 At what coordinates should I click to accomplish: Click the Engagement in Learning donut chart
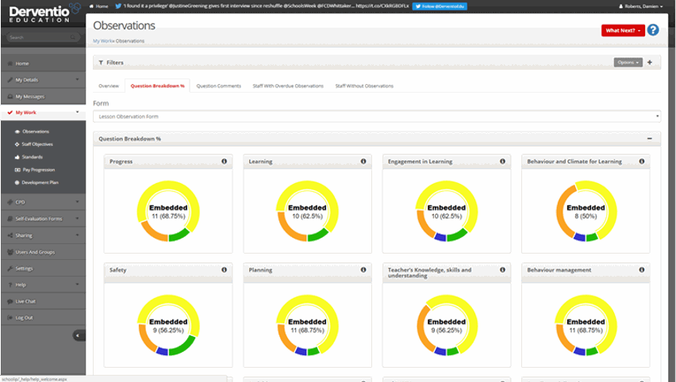tap(447, 211)
